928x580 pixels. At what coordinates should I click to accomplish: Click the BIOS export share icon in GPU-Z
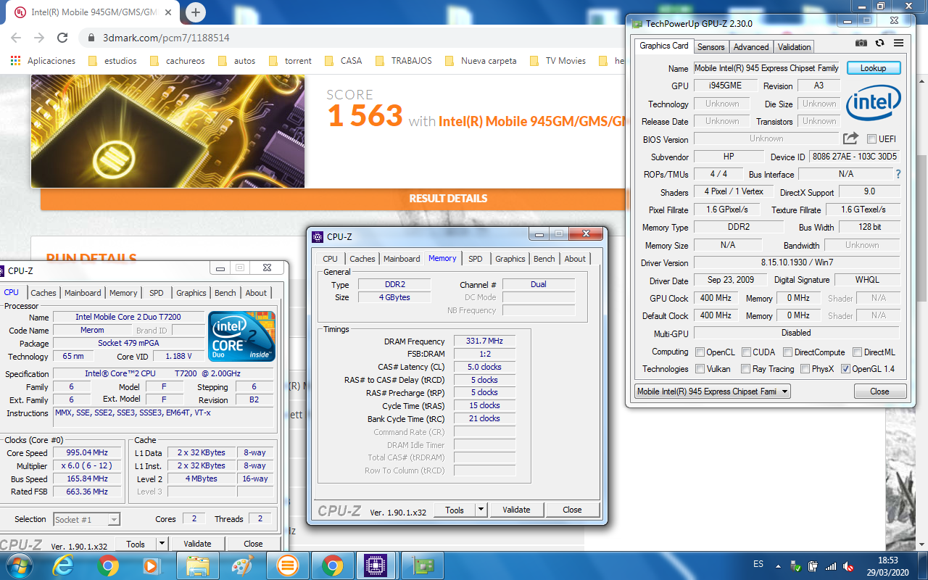click(x=850, y=138)
